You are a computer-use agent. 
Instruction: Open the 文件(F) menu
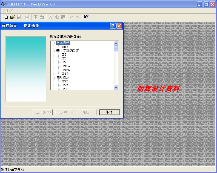click(x=8, y=11)
